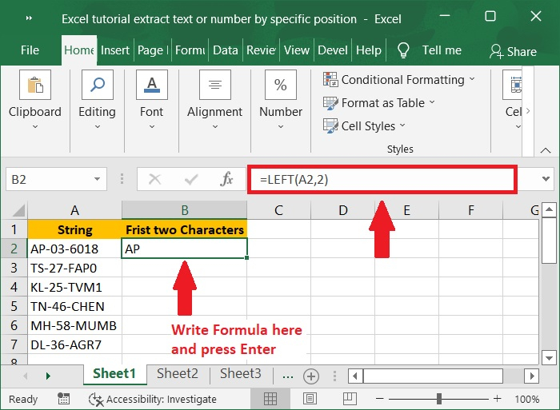This screenshot has width=560, height=410.
Task: Expand the formula bar
Action: [546, 179]
